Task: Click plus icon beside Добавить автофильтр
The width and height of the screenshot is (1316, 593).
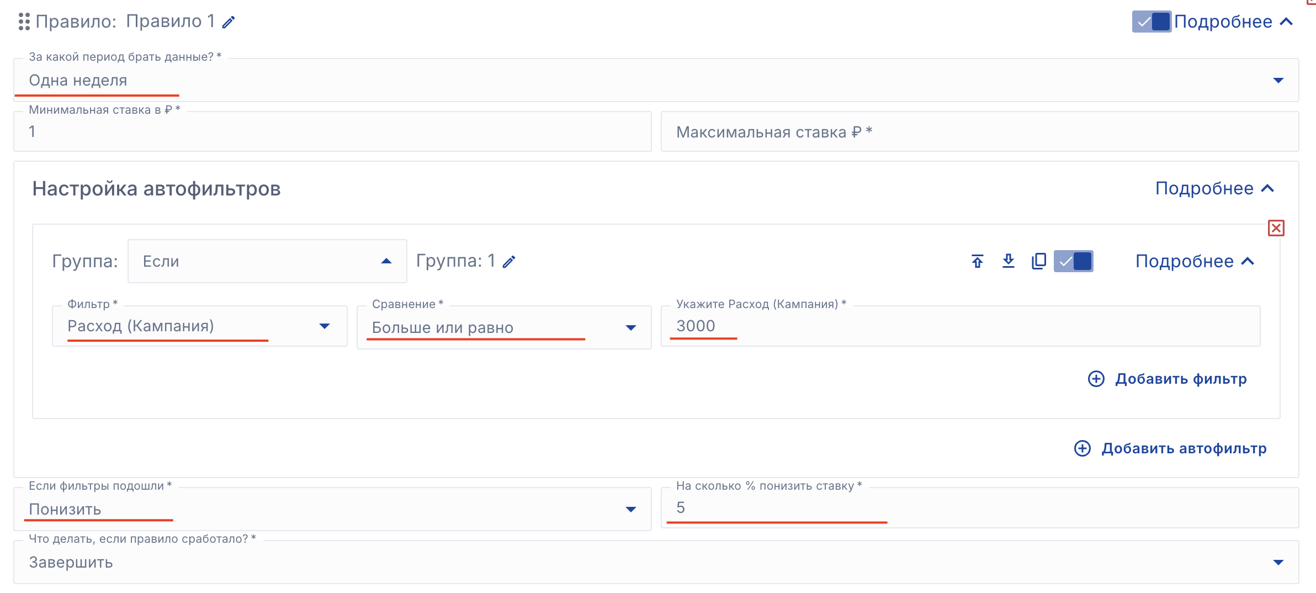Action: coord(1082,448)
